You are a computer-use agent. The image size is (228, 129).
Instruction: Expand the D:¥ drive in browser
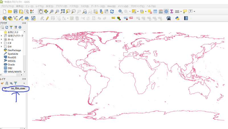click(x=1, y=46)
